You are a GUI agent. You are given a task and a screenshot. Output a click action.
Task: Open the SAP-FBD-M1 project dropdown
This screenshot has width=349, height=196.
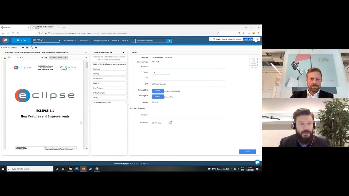pyautogui.click(x=46, y=41)
